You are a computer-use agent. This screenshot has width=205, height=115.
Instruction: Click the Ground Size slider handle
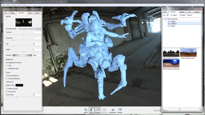pos(16,97)
